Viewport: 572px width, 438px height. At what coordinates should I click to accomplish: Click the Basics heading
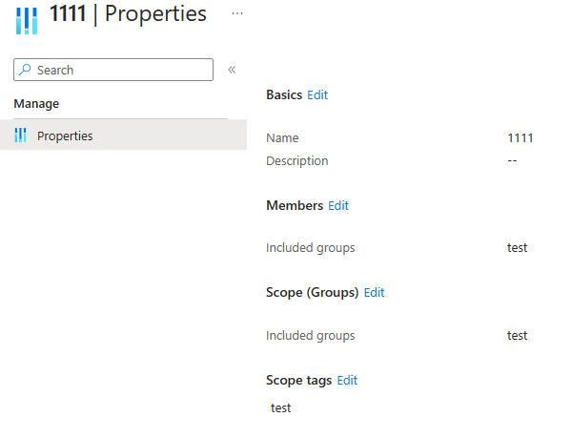coord(284,94)
